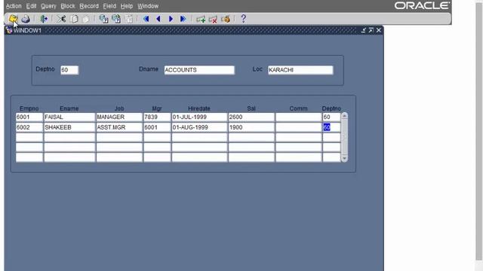Click the Enter Query toolbar icon
This screenshot has height=271, width=483.
click(103, 19)
